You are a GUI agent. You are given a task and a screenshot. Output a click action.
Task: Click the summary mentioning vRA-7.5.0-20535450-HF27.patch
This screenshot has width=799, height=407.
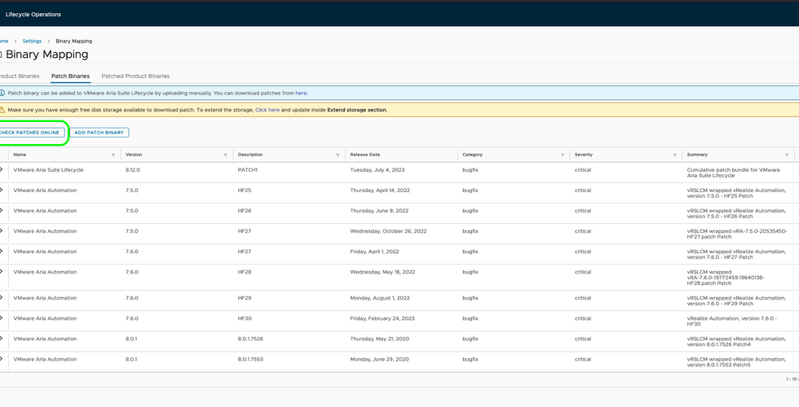tap(737, 234)
